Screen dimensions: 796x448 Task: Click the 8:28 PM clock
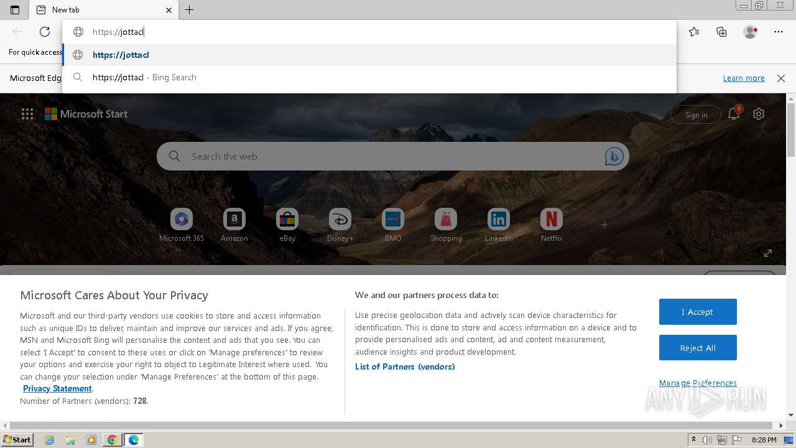point(764,440)
